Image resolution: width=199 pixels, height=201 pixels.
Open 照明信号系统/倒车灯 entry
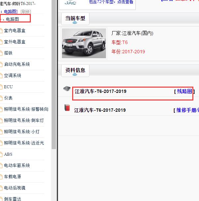(24, 120)
